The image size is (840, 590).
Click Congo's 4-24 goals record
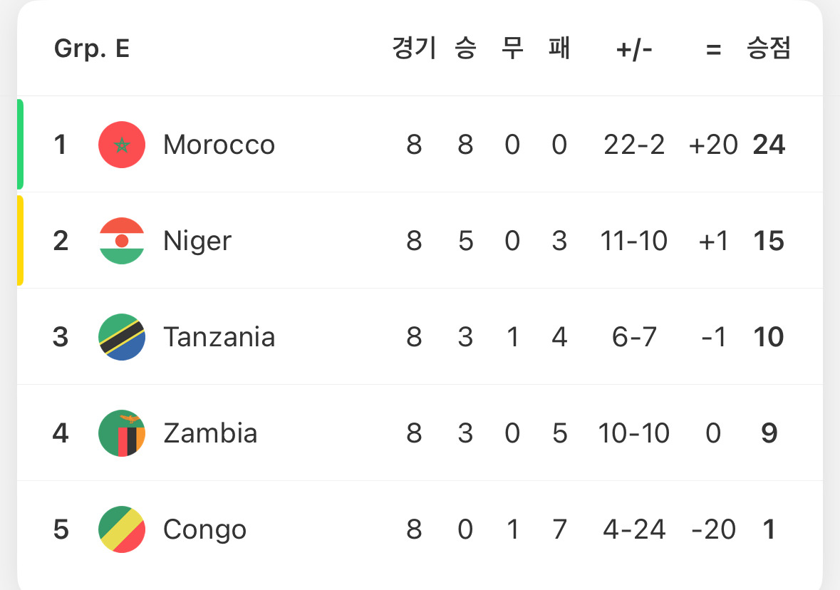tap(634, 529)
